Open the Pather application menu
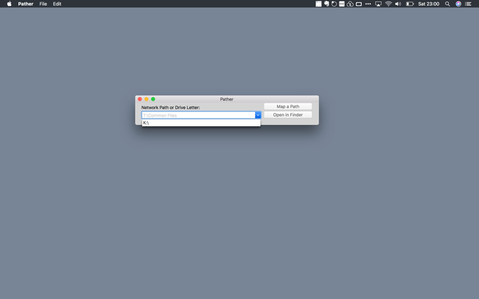479x299 pixels. click(26, 4)
